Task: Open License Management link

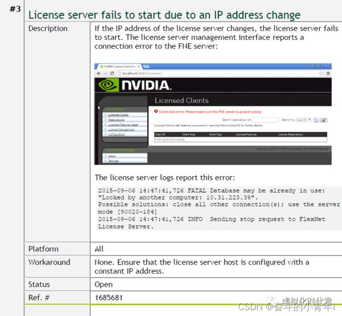Action: pyautogui.click(x=121, y=129)
